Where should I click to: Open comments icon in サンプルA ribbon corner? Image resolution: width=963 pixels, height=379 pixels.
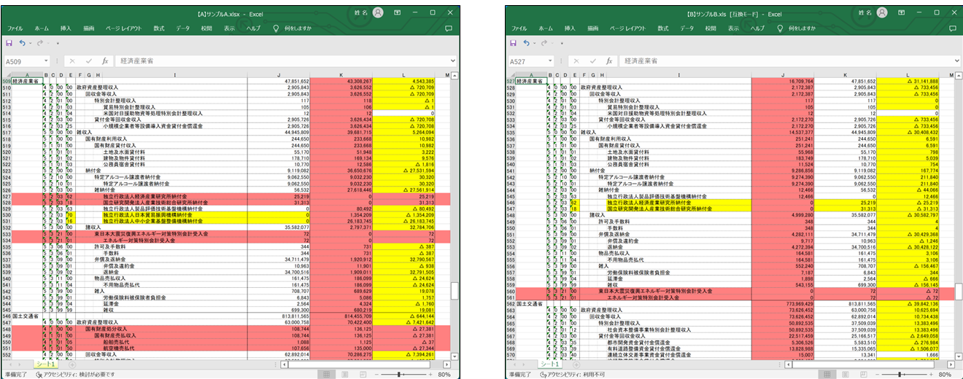coord(448,28)
